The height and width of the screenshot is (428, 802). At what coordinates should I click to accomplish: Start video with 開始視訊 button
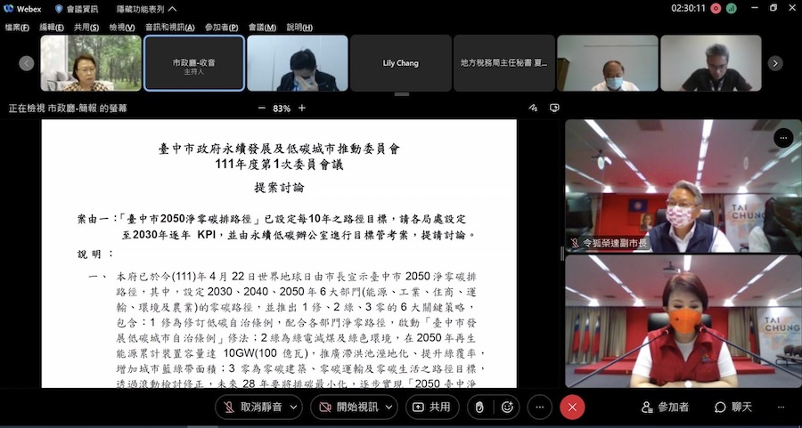pos(348,407)
